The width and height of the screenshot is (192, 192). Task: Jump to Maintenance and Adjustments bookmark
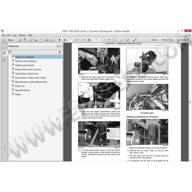(x=31, y=82)
